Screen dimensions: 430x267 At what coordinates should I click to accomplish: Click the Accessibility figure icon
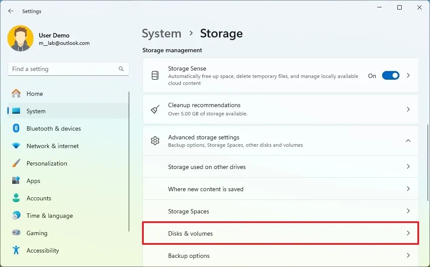16,250
